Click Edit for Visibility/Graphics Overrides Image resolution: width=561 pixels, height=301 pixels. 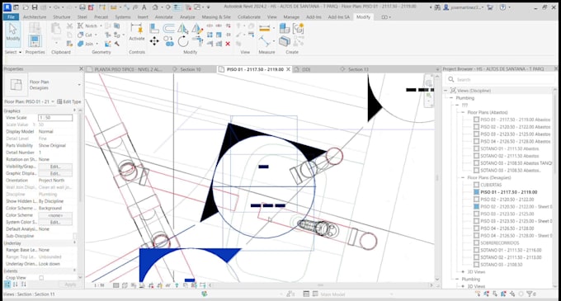click(55, 167)
